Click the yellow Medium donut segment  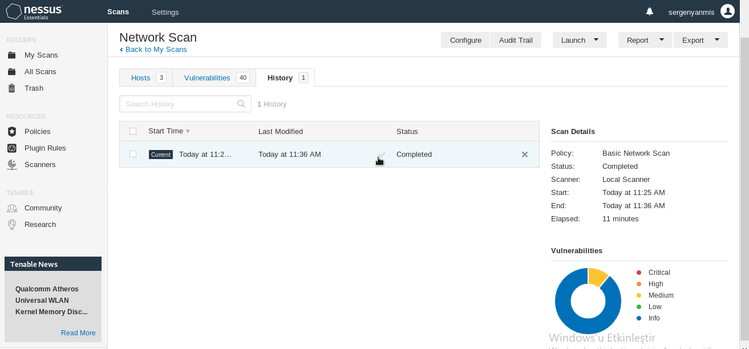coord(597,277)
